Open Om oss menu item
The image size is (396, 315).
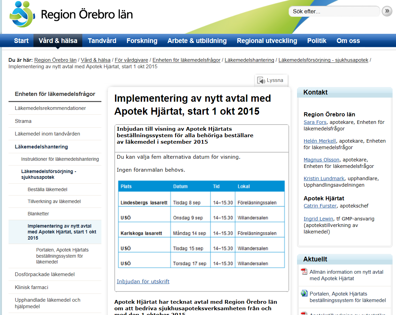(348, 41)
